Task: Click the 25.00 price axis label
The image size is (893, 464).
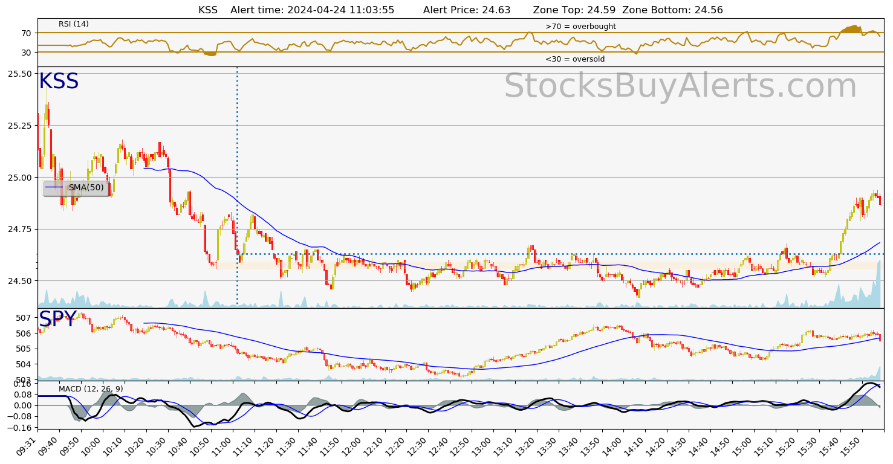Action: coord(21,178)
